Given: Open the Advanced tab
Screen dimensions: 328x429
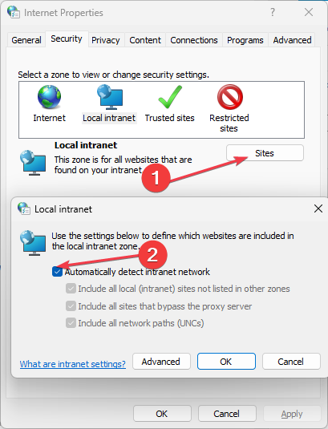Looking at the screenshot, I should 292,40.
